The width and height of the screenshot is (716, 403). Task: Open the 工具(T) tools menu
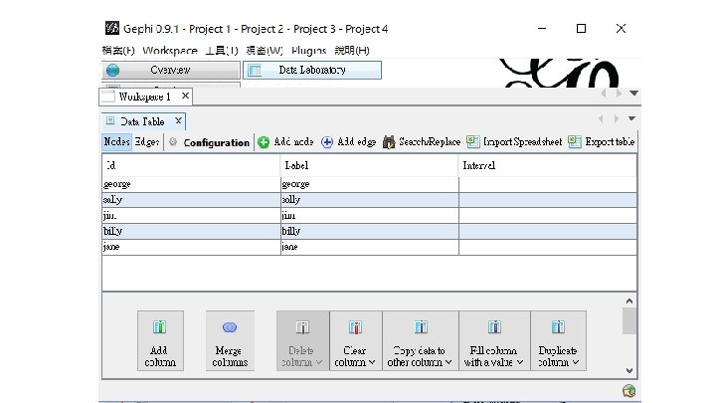point(222,51)
